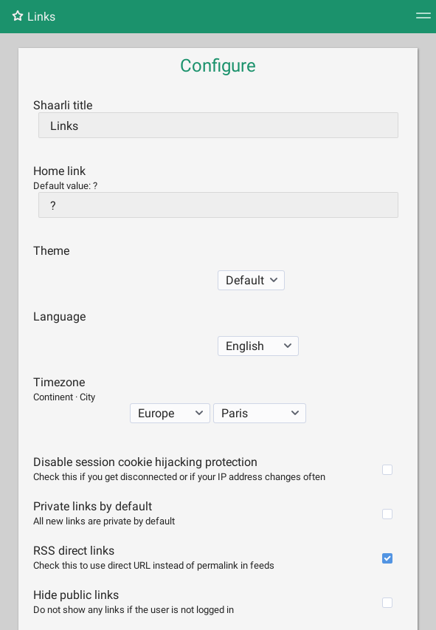
Task: Open the hamburger menu icon
Action: point(423,16)
